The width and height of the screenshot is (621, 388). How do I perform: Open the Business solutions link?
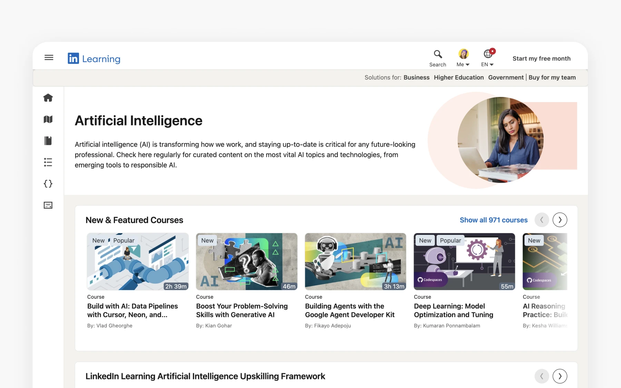coord(416,78)
